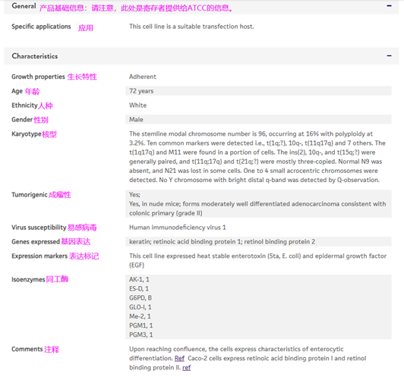Image resolution: width=404 pixels, height=377 pixels.
Task: Select the Specific applications label
Action: coord(41,27)
